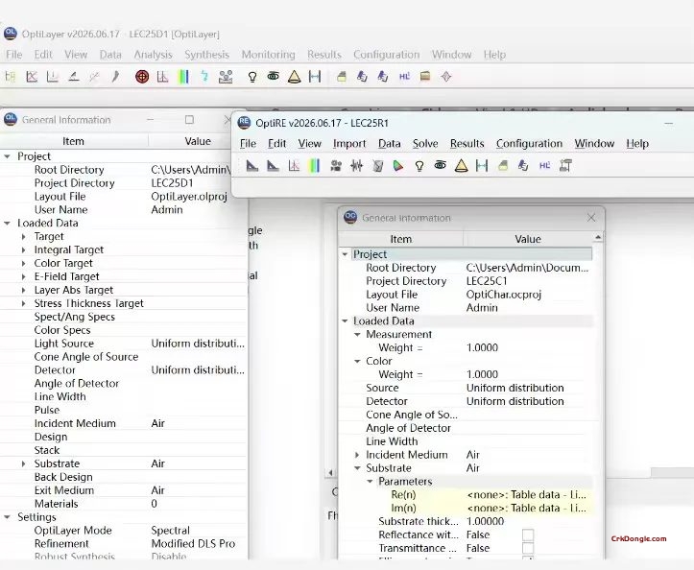Viewport: 694px width, 570px height.
Task: Expand E-Field Target tree node
Action: [x=23, y=276]
